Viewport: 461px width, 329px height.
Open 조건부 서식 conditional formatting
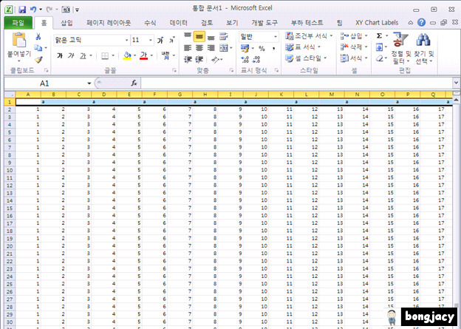click(309, 36)
